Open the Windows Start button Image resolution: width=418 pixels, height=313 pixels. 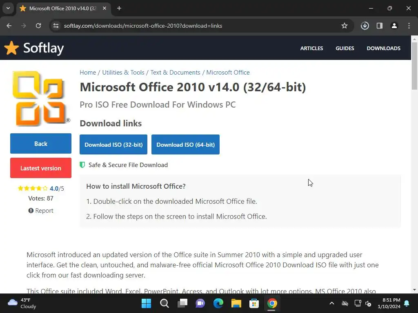click(146, 303)
